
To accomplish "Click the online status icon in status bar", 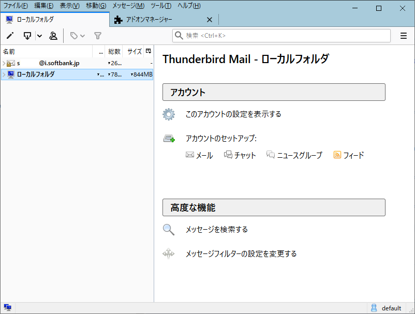I will click(x=7, y=308).
